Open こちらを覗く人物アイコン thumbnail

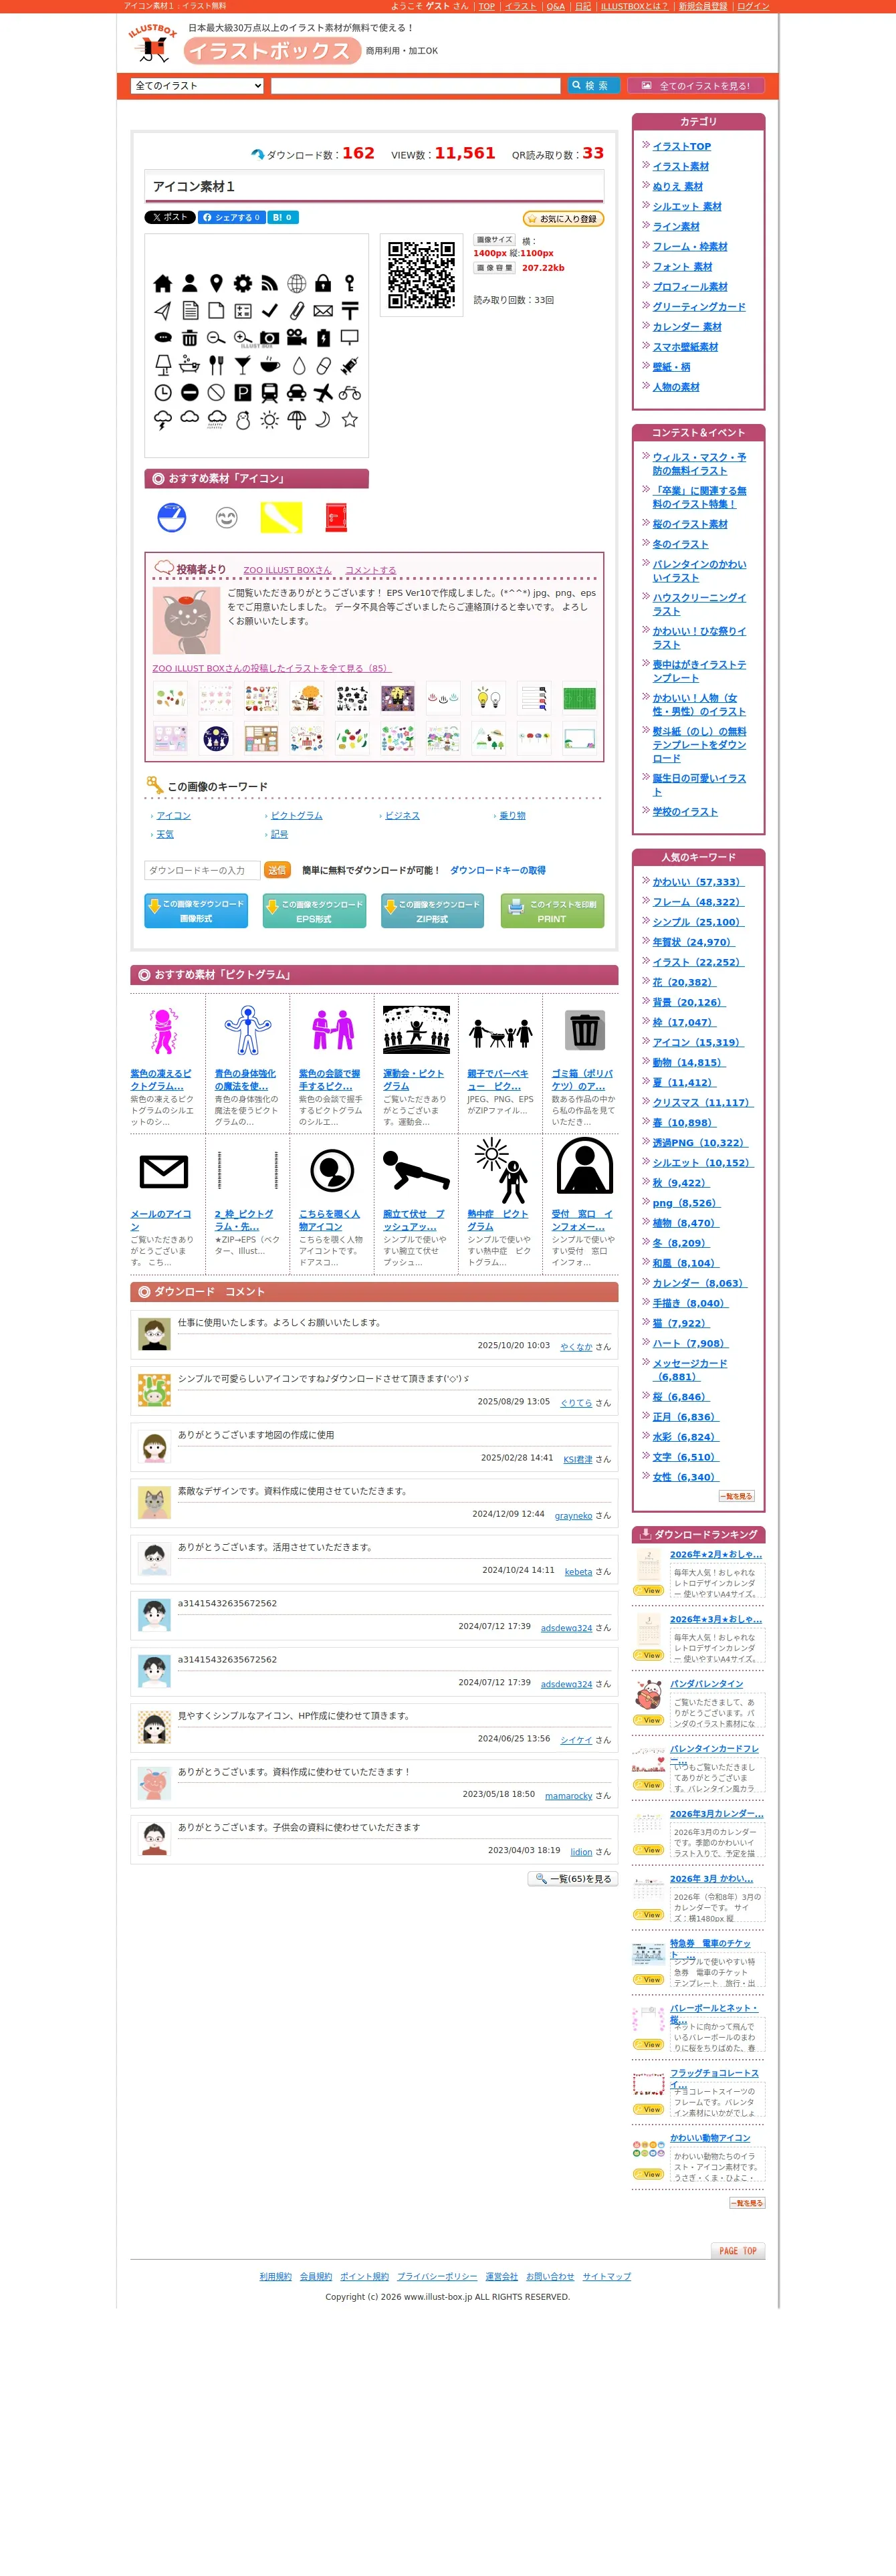tap(332, 1170)
